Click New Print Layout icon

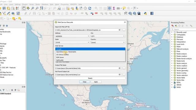click(x=9, y=8)
